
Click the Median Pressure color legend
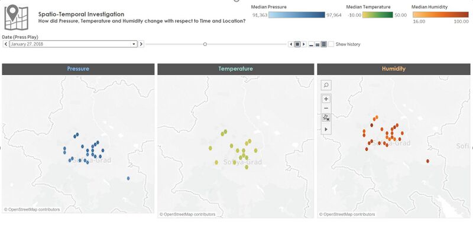[x=297, y=15]
